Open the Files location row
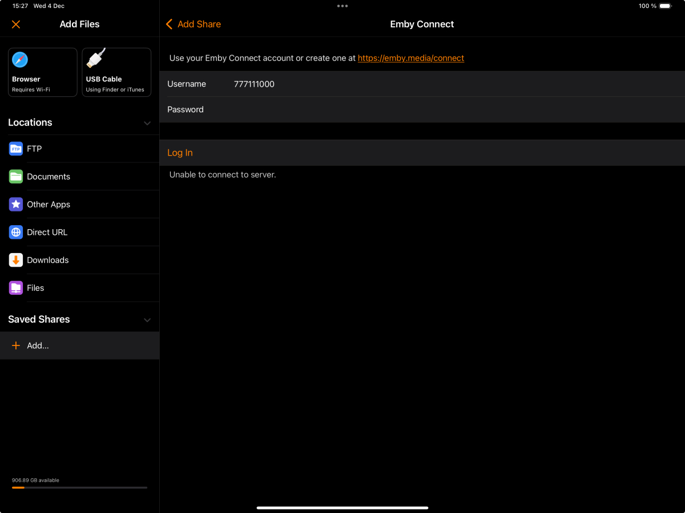Image resolution: width=685 pixels, height=513 pixels. (80, 288)
